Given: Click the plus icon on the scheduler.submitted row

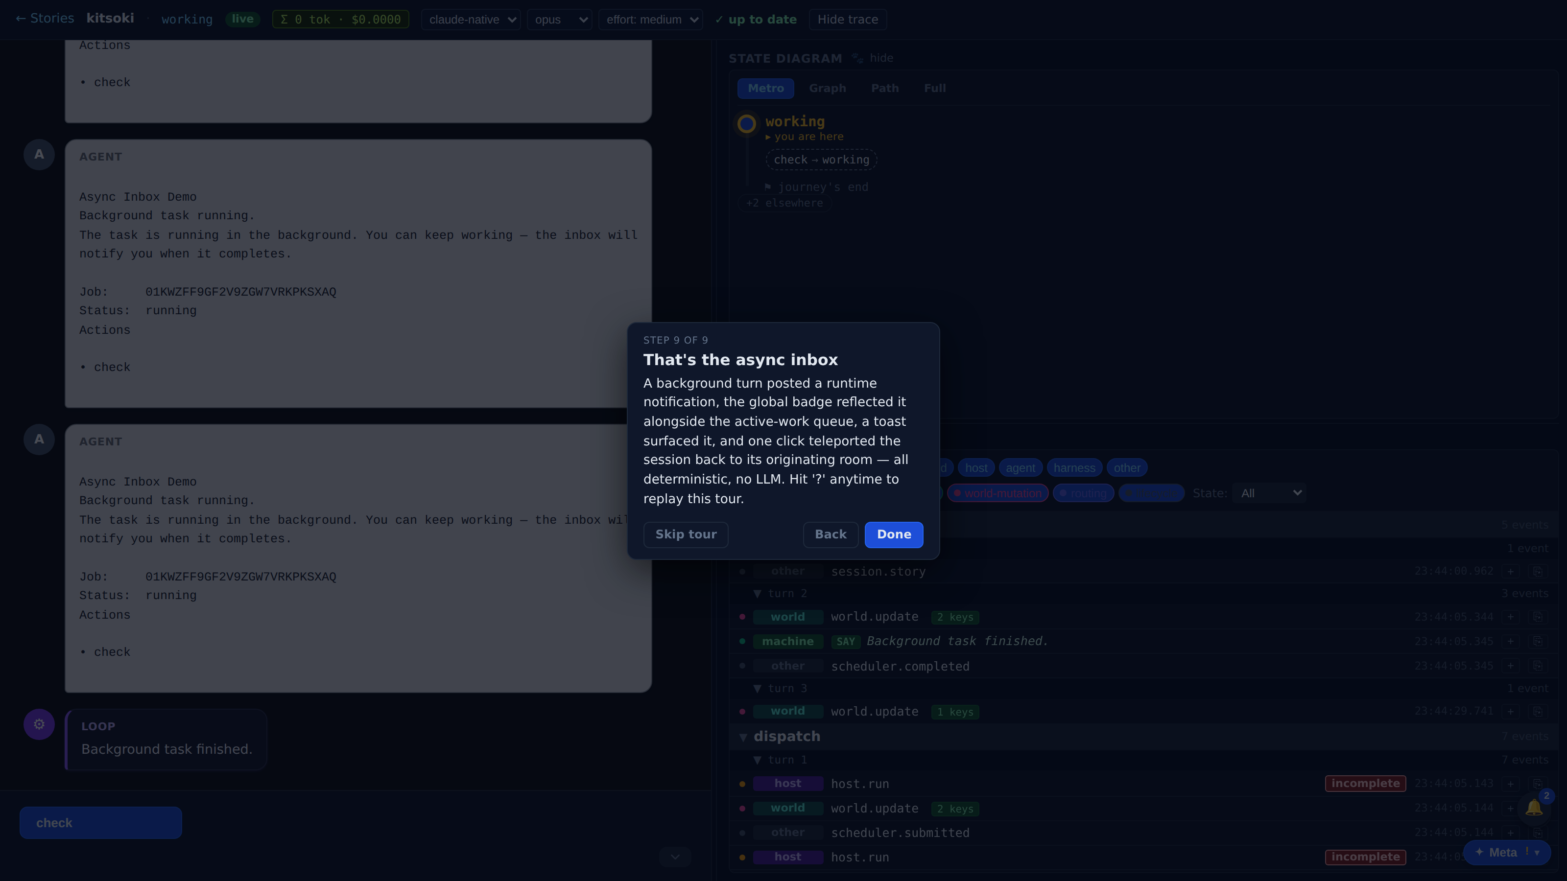Looking at the screenshot, I should (x=1510, y=833).
